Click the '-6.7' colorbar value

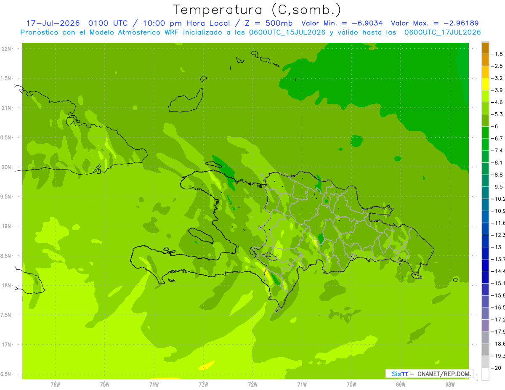[497, 138]
